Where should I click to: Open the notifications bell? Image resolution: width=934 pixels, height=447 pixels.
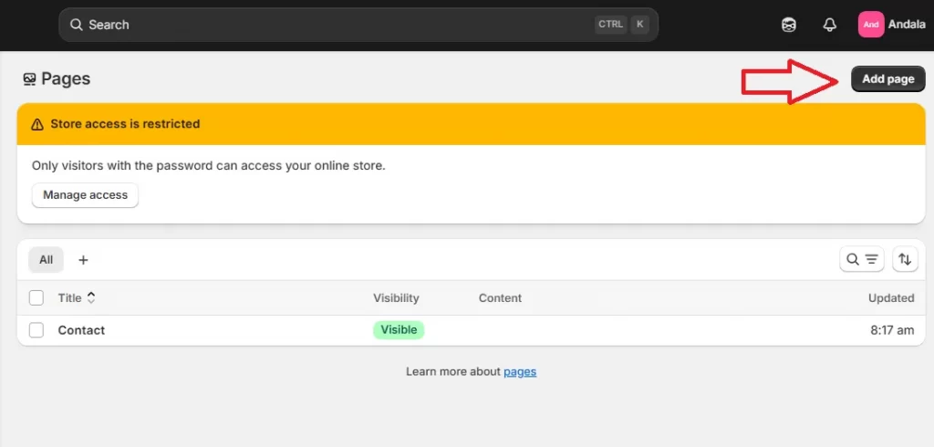[829, 25]
